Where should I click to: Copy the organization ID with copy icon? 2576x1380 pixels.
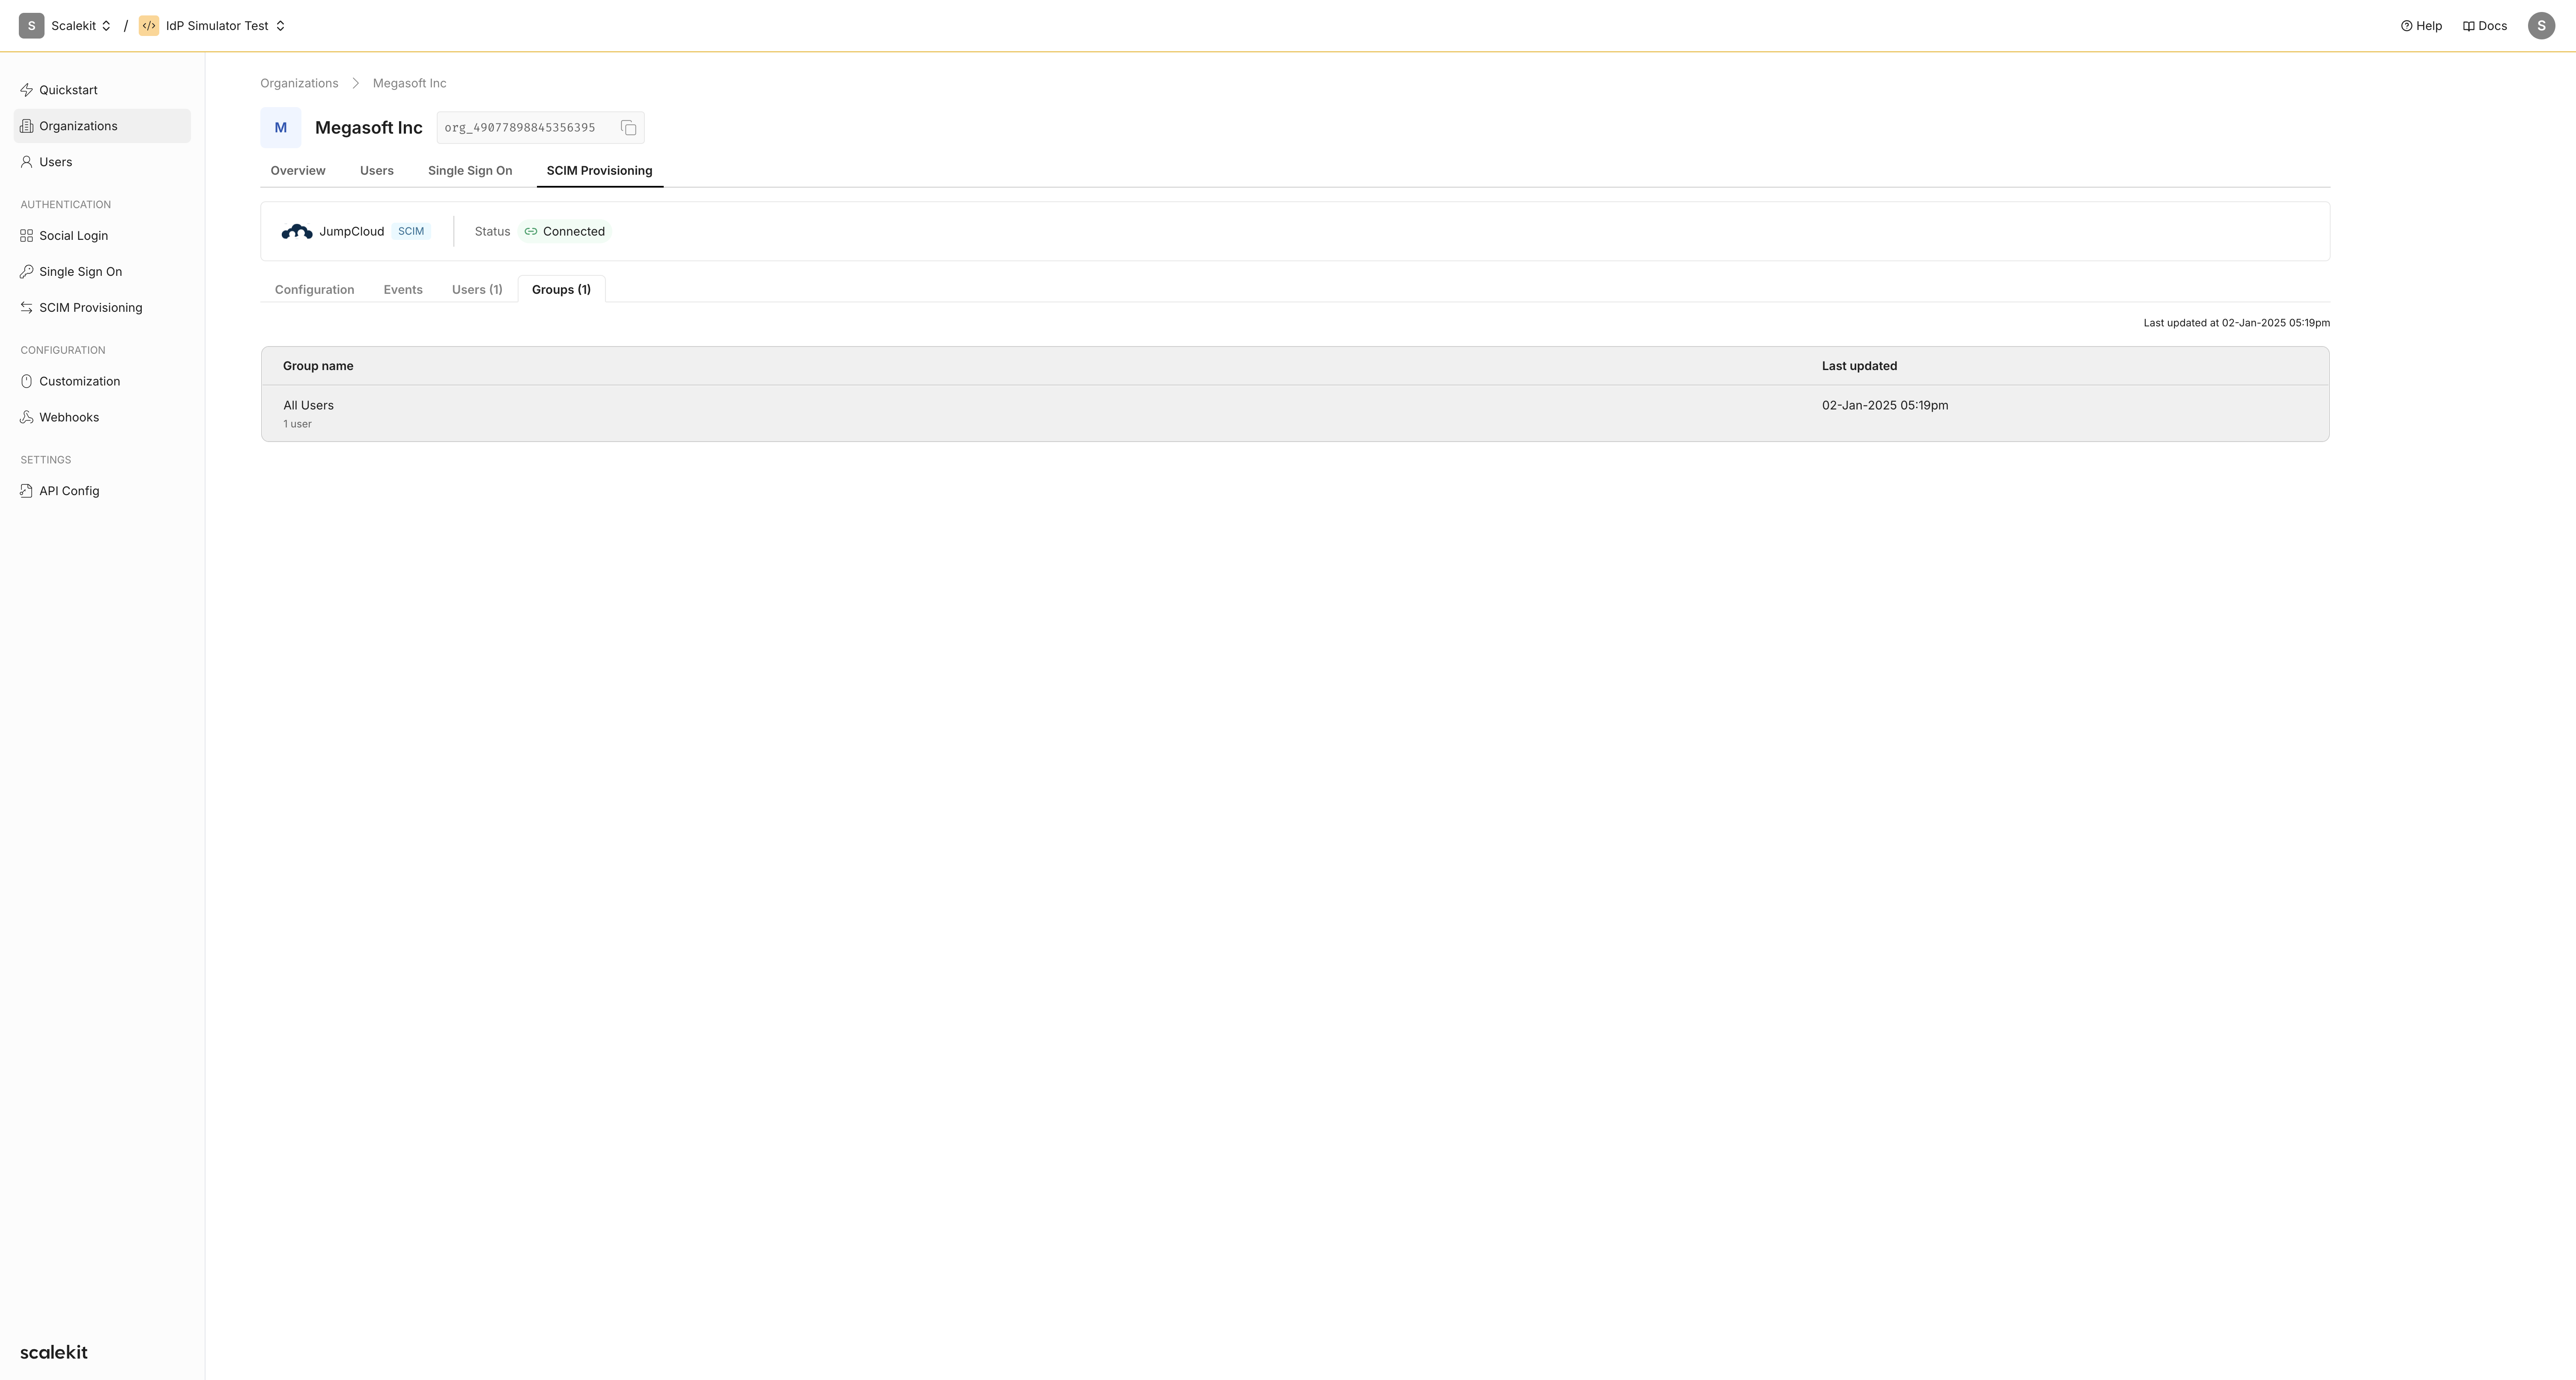[x=628, y=128]
